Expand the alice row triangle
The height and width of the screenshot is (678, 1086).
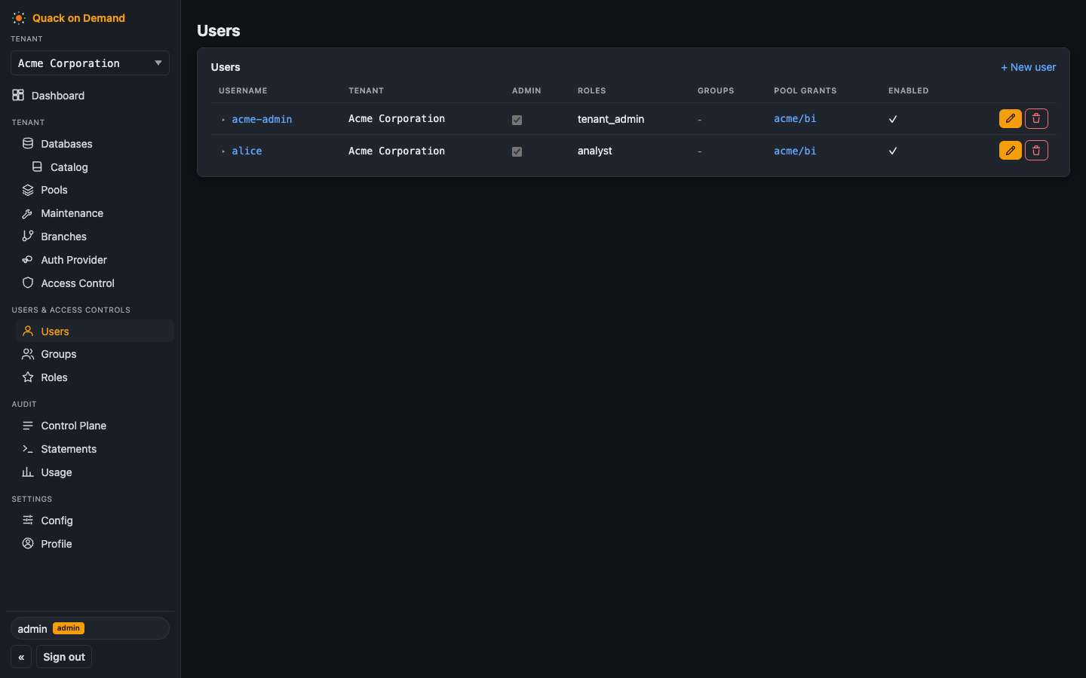(x=223, y=151)
